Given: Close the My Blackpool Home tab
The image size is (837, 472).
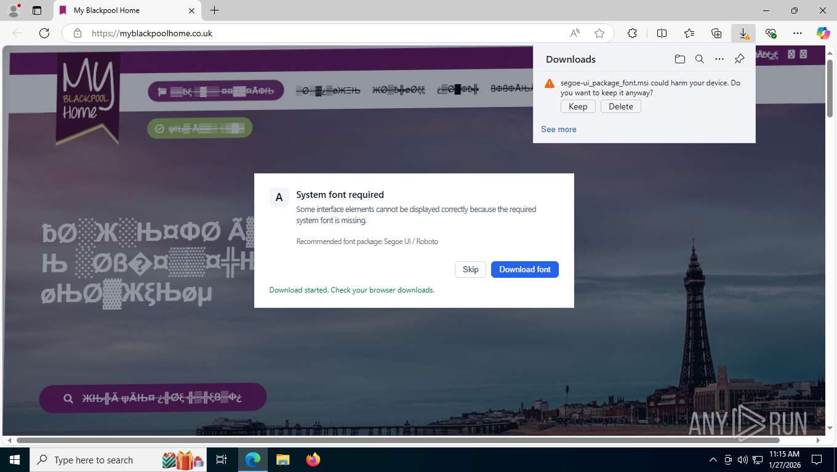Looking at the screenshot, I should tap(191, 10).
